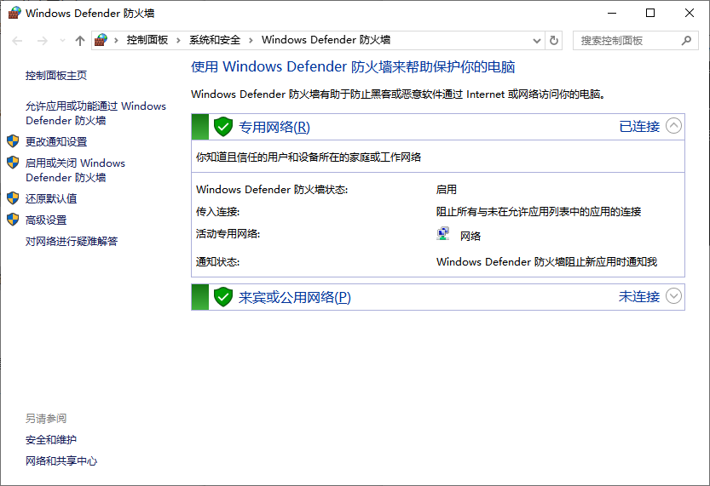Expand chevron before 控制面板 breadcrumb
The width and height of the screenshot is (710, 486).
117,40
